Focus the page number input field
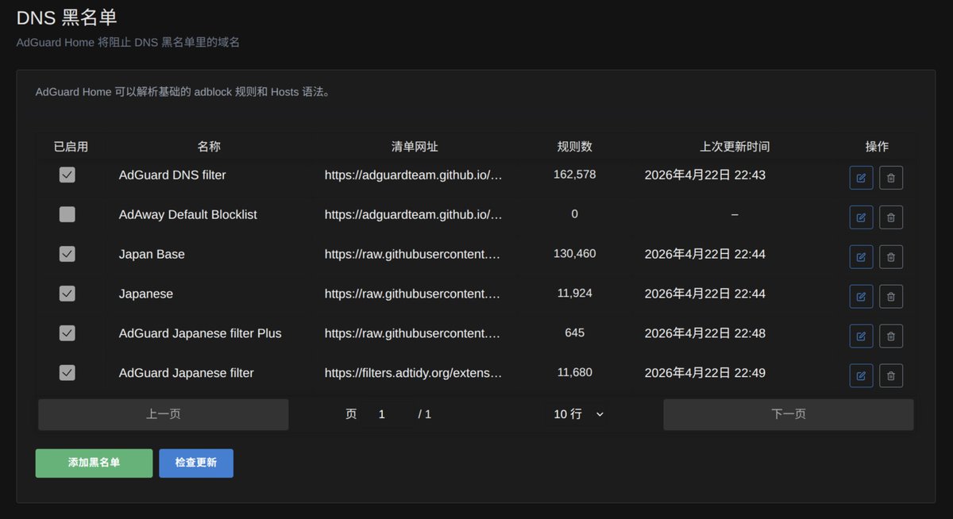The image size is (953, 519). pos(386,414)
